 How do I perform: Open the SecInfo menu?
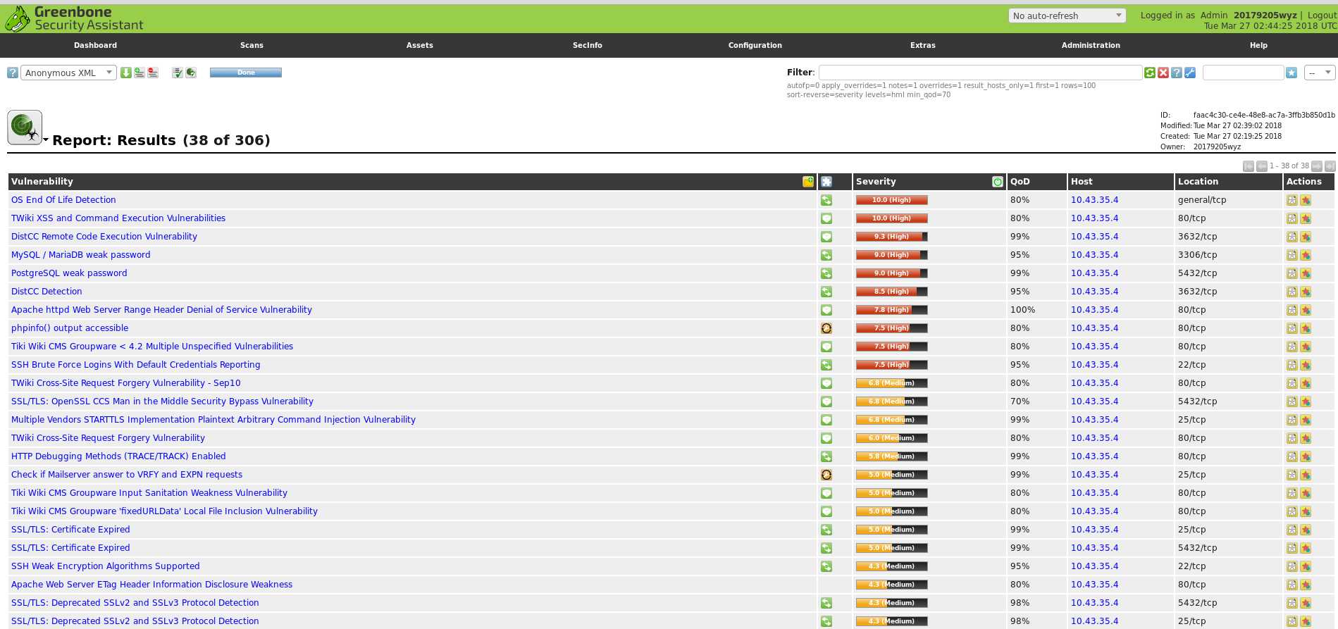[587, 45]
